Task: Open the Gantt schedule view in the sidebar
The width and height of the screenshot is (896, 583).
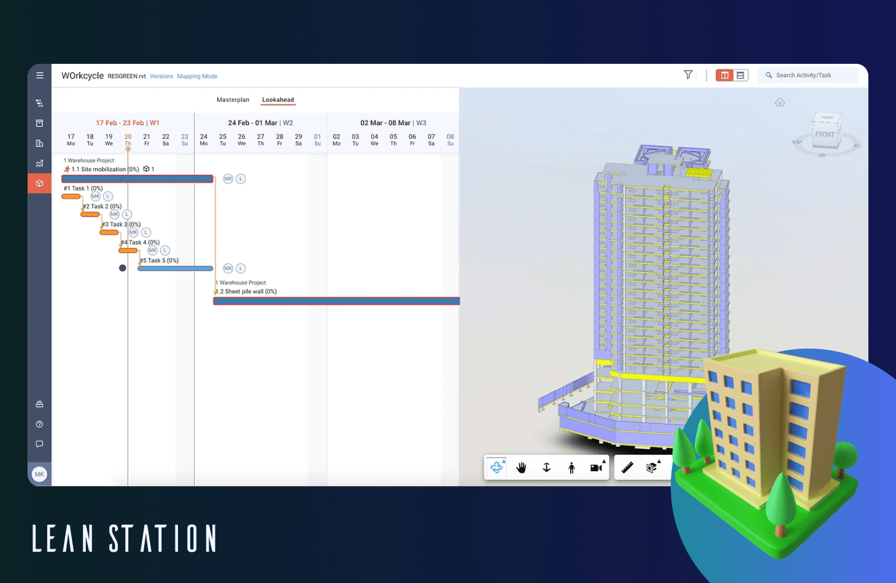Action: [39, 103]
